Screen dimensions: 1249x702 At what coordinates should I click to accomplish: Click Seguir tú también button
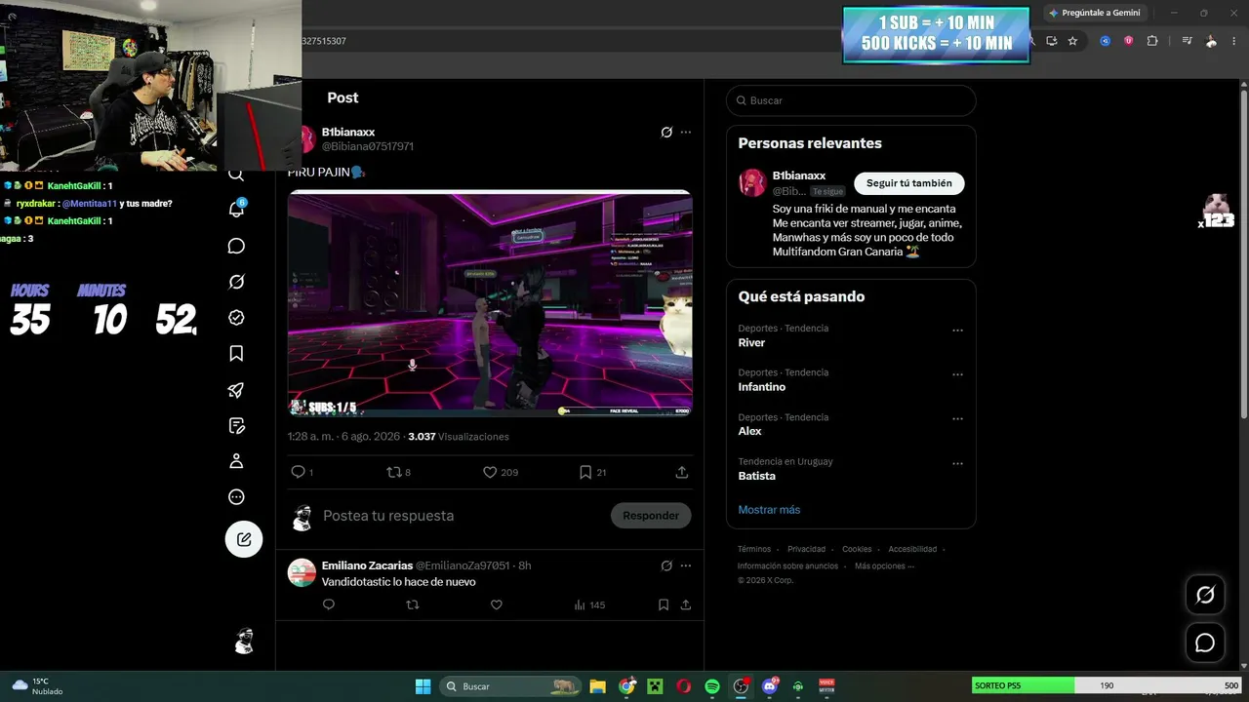(909, 183)
